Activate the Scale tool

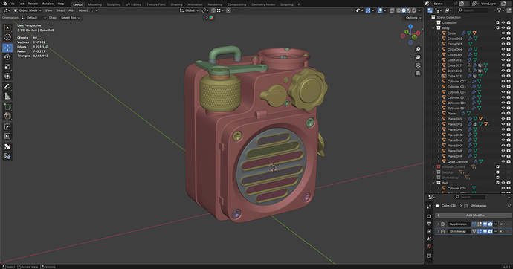7,67
